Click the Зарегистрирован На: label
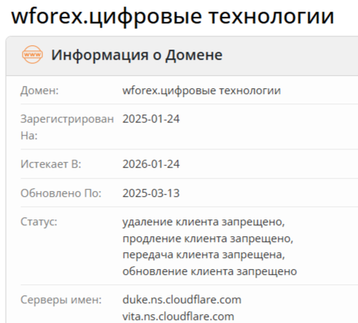Viewport: 358px width, 323px height. [x=67, y=127]
